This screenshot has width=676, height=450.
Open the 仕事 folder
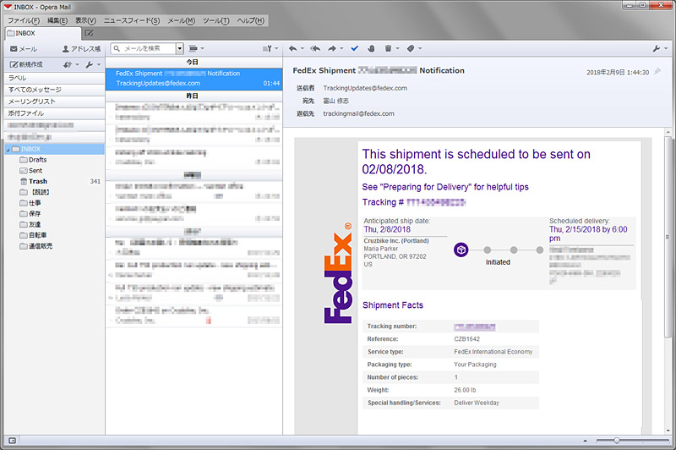point(30,203)
